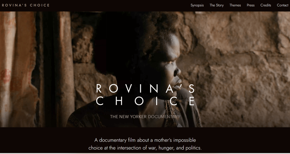Select Themes in the top navigation
290x154 pixels.
tap(235, 5)
